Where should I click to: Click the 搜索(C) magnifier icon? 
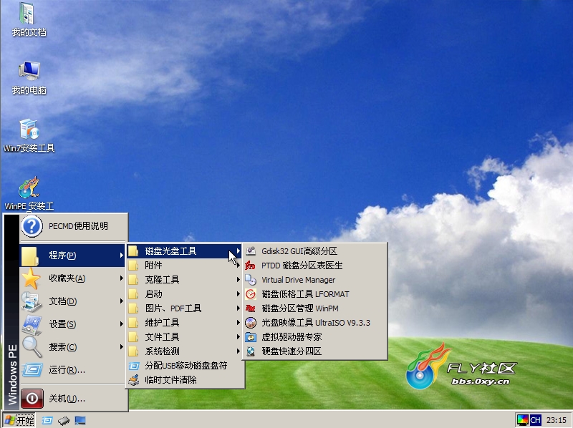point(32,347)
